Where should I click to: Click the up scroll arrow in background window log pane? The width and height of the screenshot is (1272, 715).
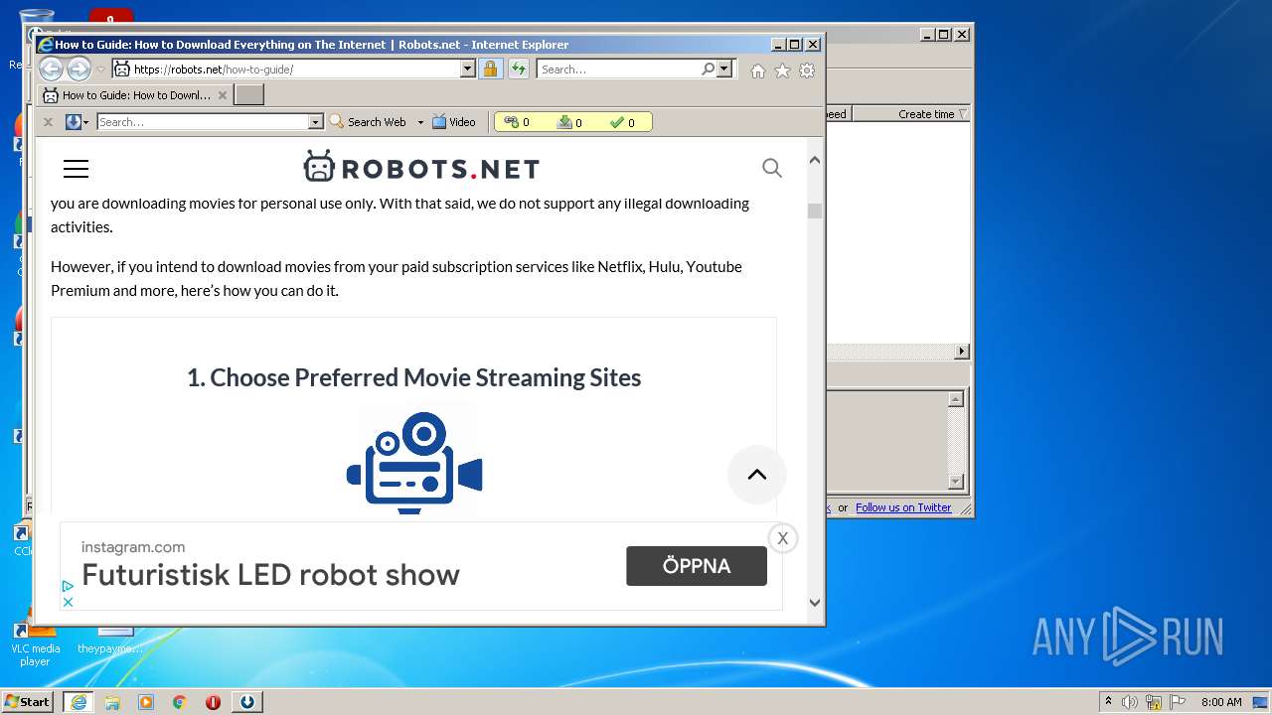[x=956, y=399]
